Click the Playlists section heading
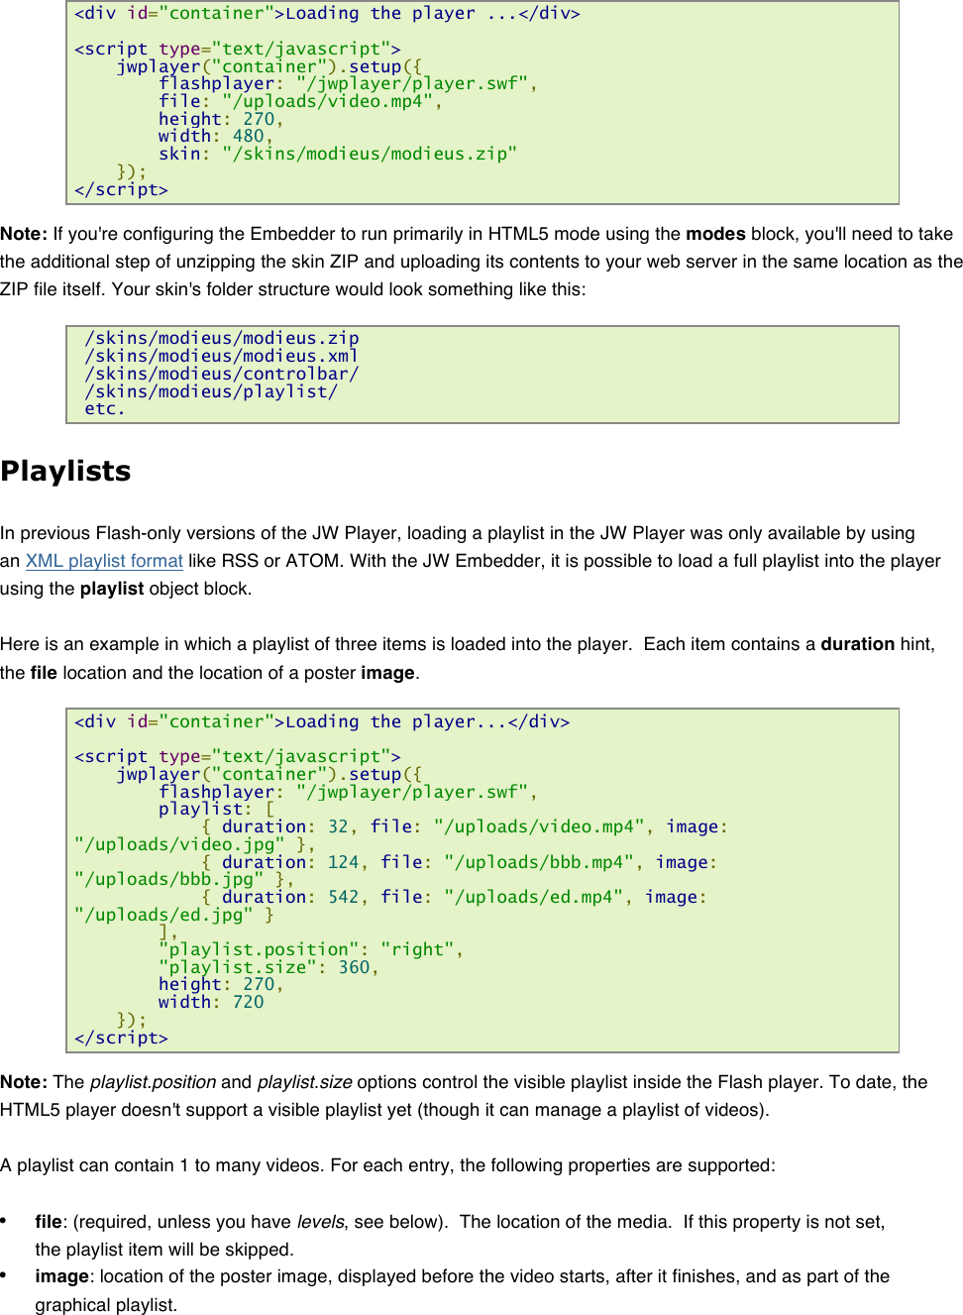 65,471
